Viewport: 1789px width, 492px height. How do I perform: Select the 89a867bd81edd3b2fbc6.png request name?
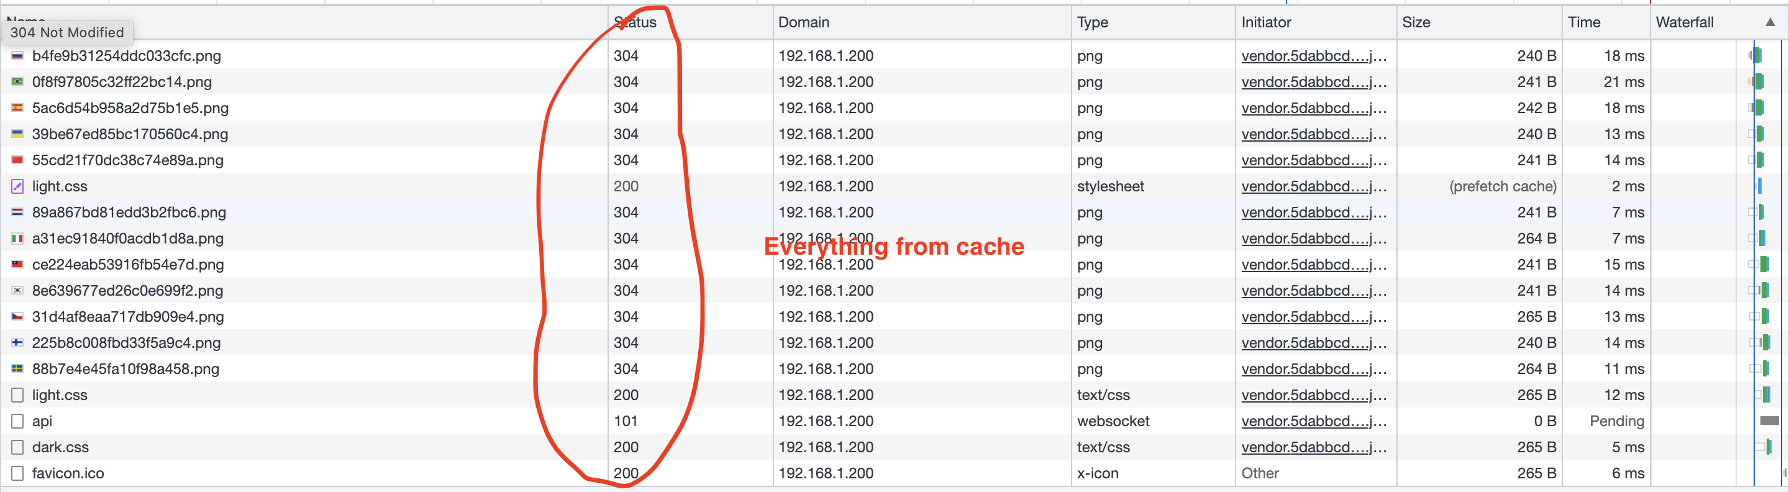129,212
